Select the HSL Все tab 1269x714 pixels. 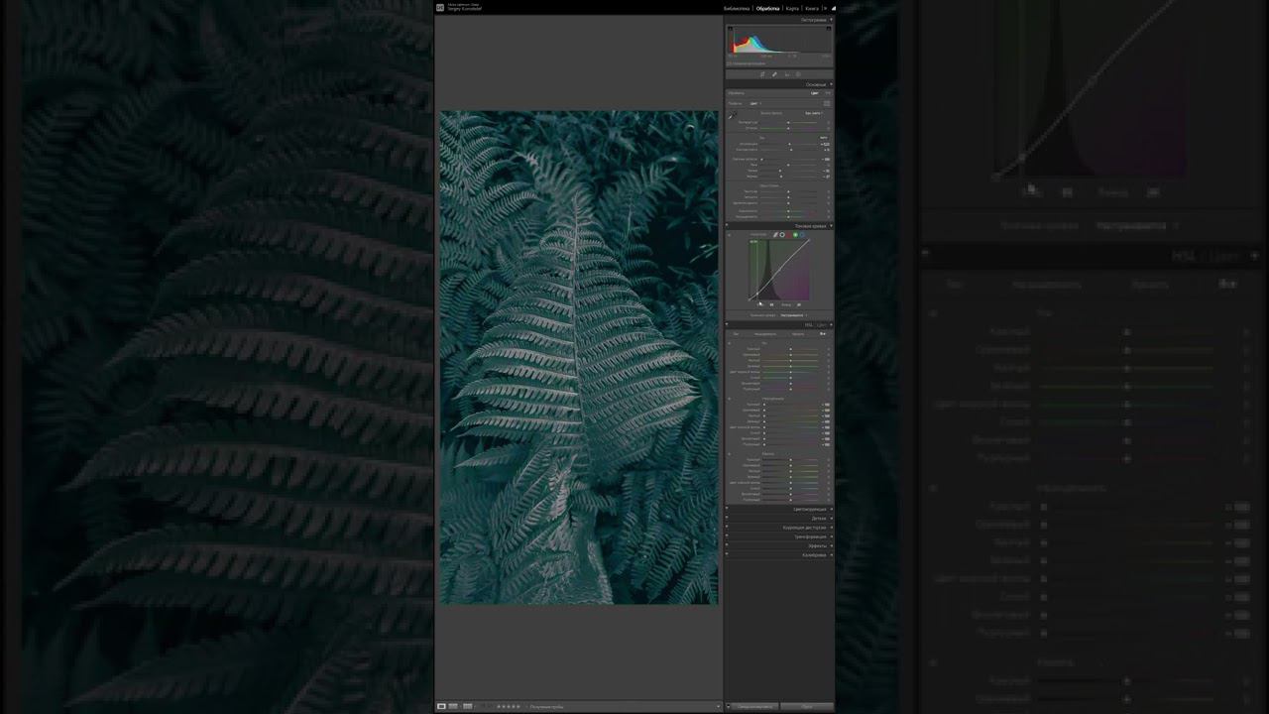tap(823, 334)
